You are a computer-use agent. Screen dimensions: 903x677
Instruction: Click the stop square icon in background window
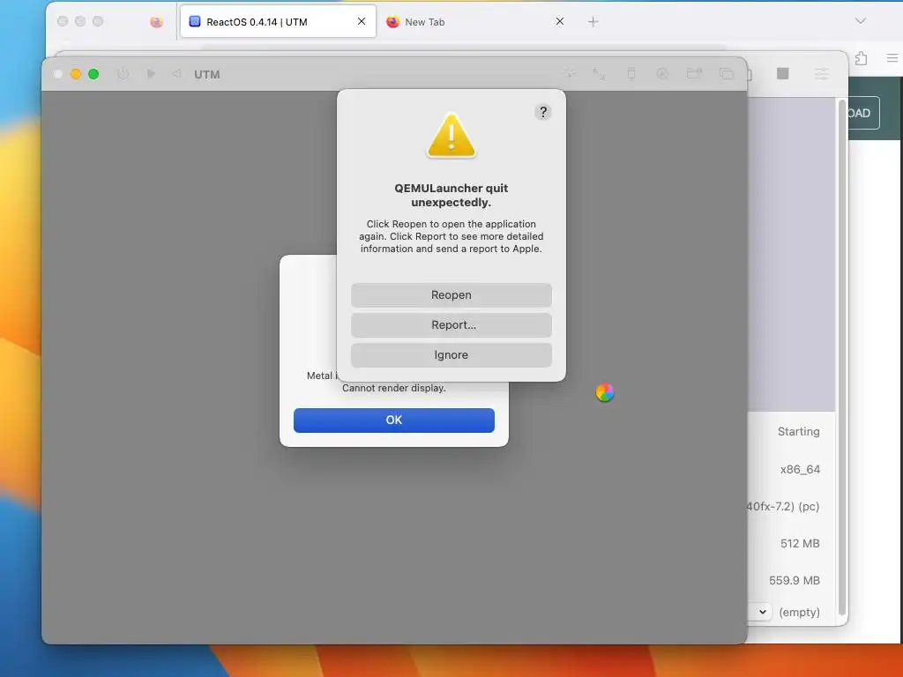pos(783,73)
